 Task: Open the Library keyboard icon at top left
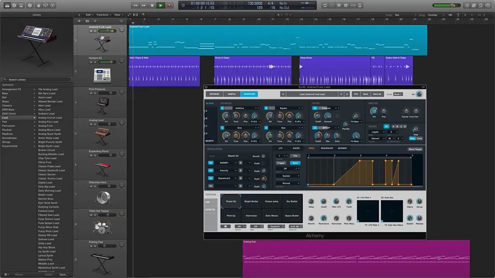click(7, 5)
